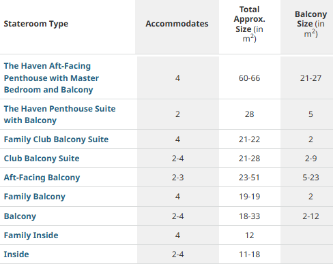
Task: Open the Balcony stateroom link
Action: [20, 216]
